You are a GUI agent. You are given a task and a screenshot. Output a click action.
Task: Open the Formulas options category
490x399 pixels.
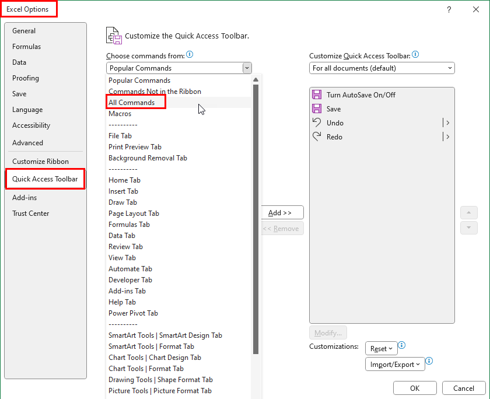pos(45,47)
